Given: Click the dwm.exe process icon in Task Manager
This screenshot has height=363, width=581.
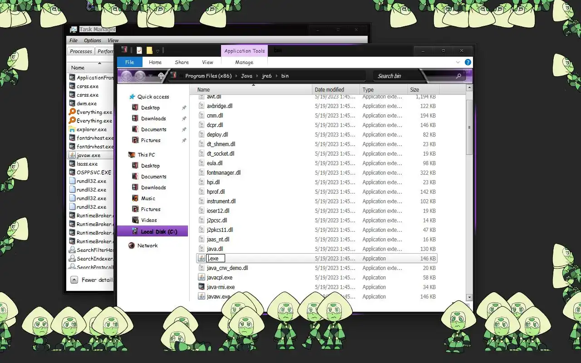Looking at the screenshot, I should point(72,103).
